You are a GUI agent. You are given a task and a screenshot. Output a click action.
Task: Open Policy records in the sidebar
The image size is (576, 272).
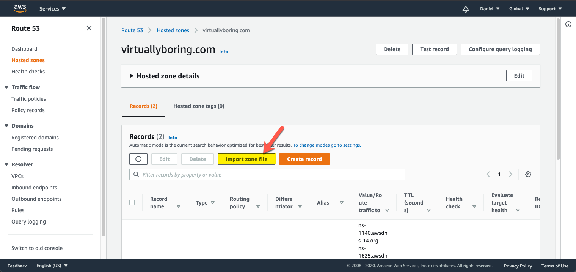point(28,110)
